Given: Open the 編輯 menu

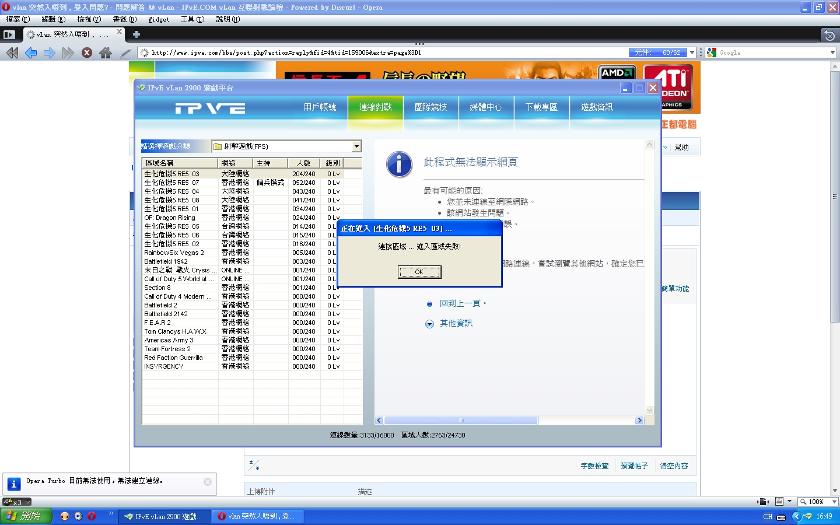Looking at the screenshot, I should coord(54,19).
